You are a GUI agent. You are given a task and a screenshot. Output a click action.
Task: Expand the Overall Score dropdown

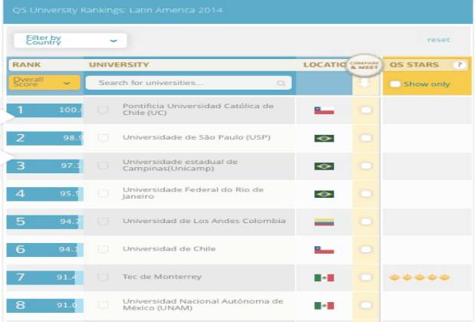click(x=44, y=83)
